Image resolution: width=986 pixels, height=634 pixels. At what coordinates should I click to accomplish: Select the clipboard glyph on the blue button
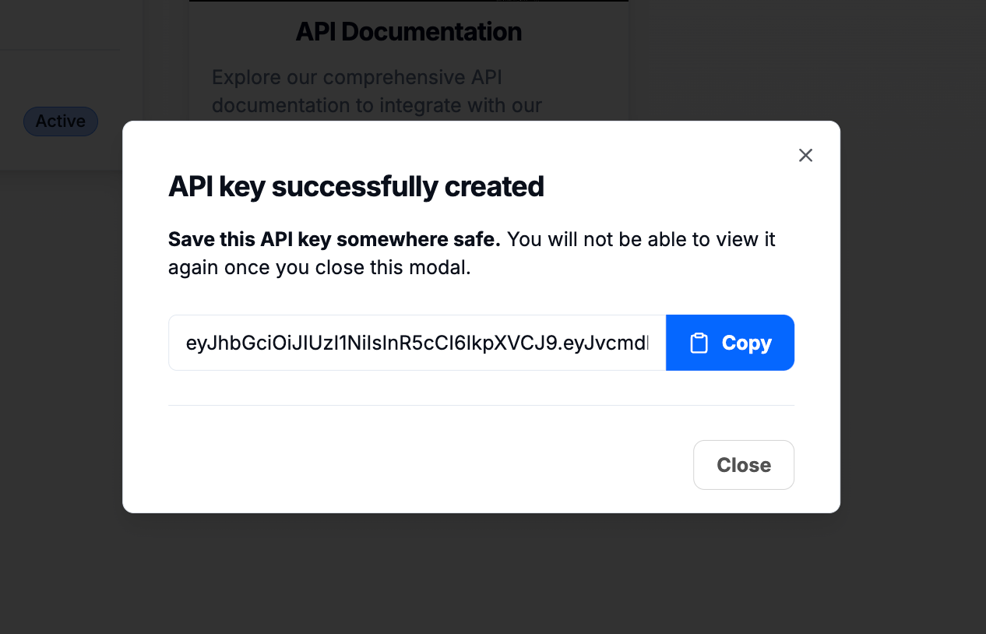click(700, 342)
